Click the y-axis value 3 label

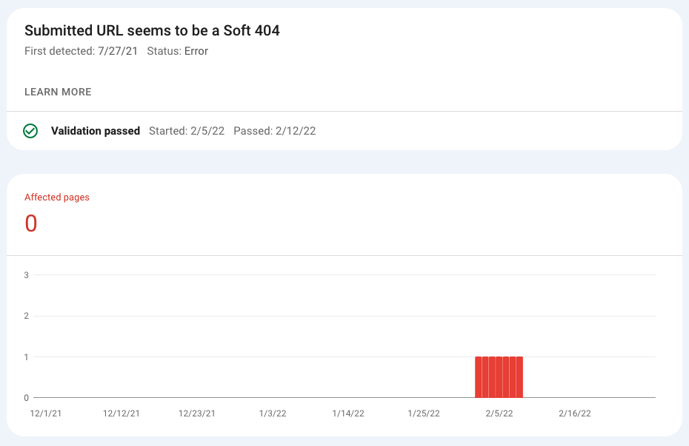[x=27, y=275]
